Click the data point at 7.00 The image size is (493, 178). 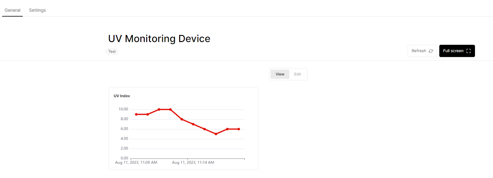point(193,124)
